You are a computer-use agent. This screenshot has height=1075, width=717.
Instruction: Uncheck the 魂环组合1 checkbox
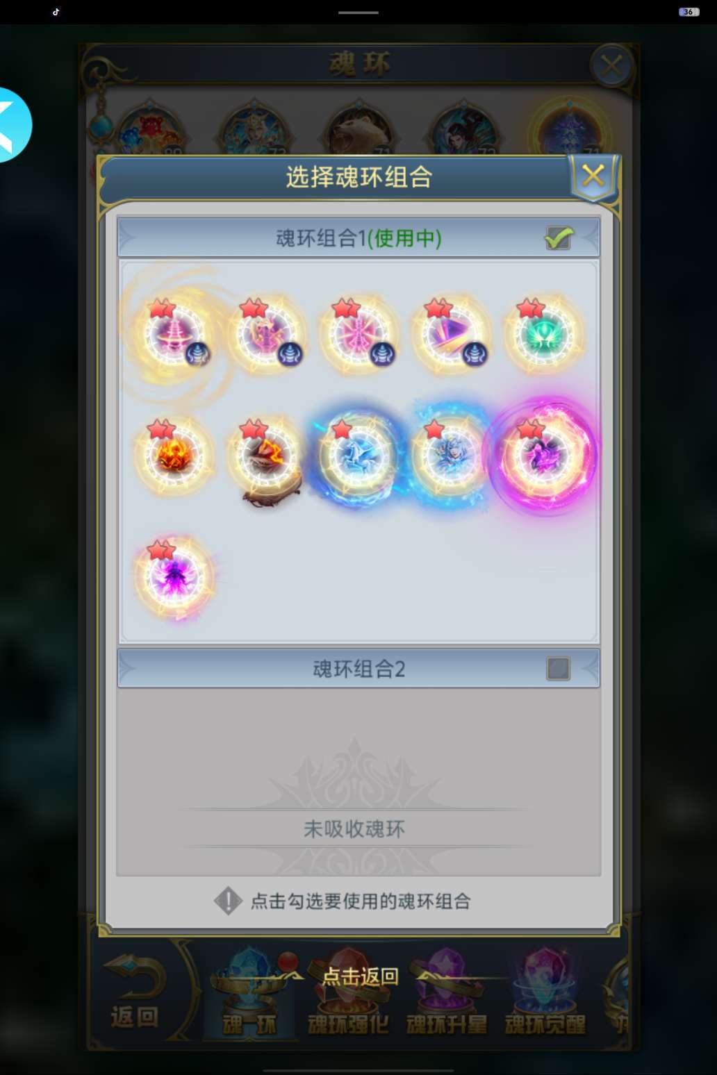[558, 238]
